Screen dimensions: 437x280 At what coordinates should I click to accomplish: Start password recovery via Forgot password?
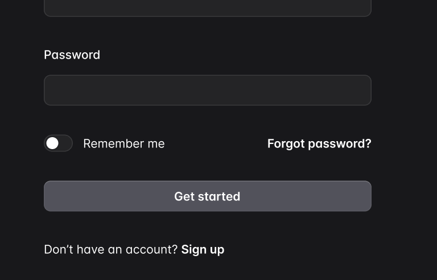coord(319,143)
